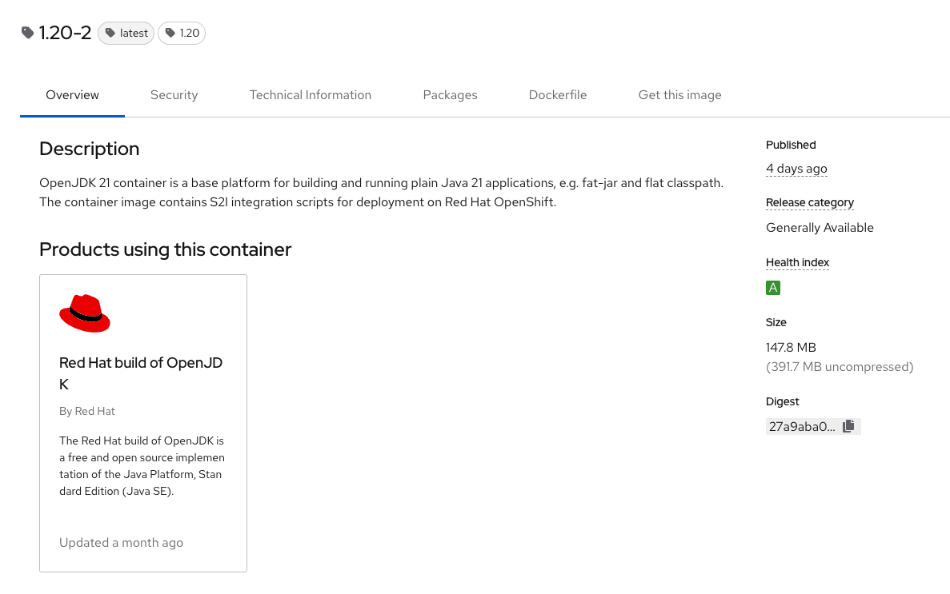Click the 391.7 MB uncompressed text

coord(840,367)
